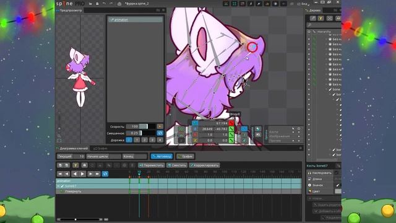Toggle bone compensation icon
The image size is (396, 223).
(258, 129)
